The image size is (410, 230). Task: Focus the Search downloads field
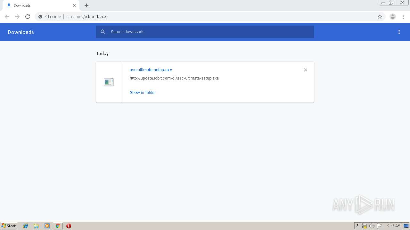click(x=205, y=32)
